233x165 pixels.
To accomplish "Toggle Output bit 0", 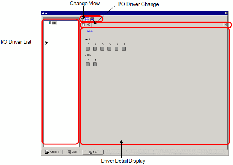I will pos(88,64).
